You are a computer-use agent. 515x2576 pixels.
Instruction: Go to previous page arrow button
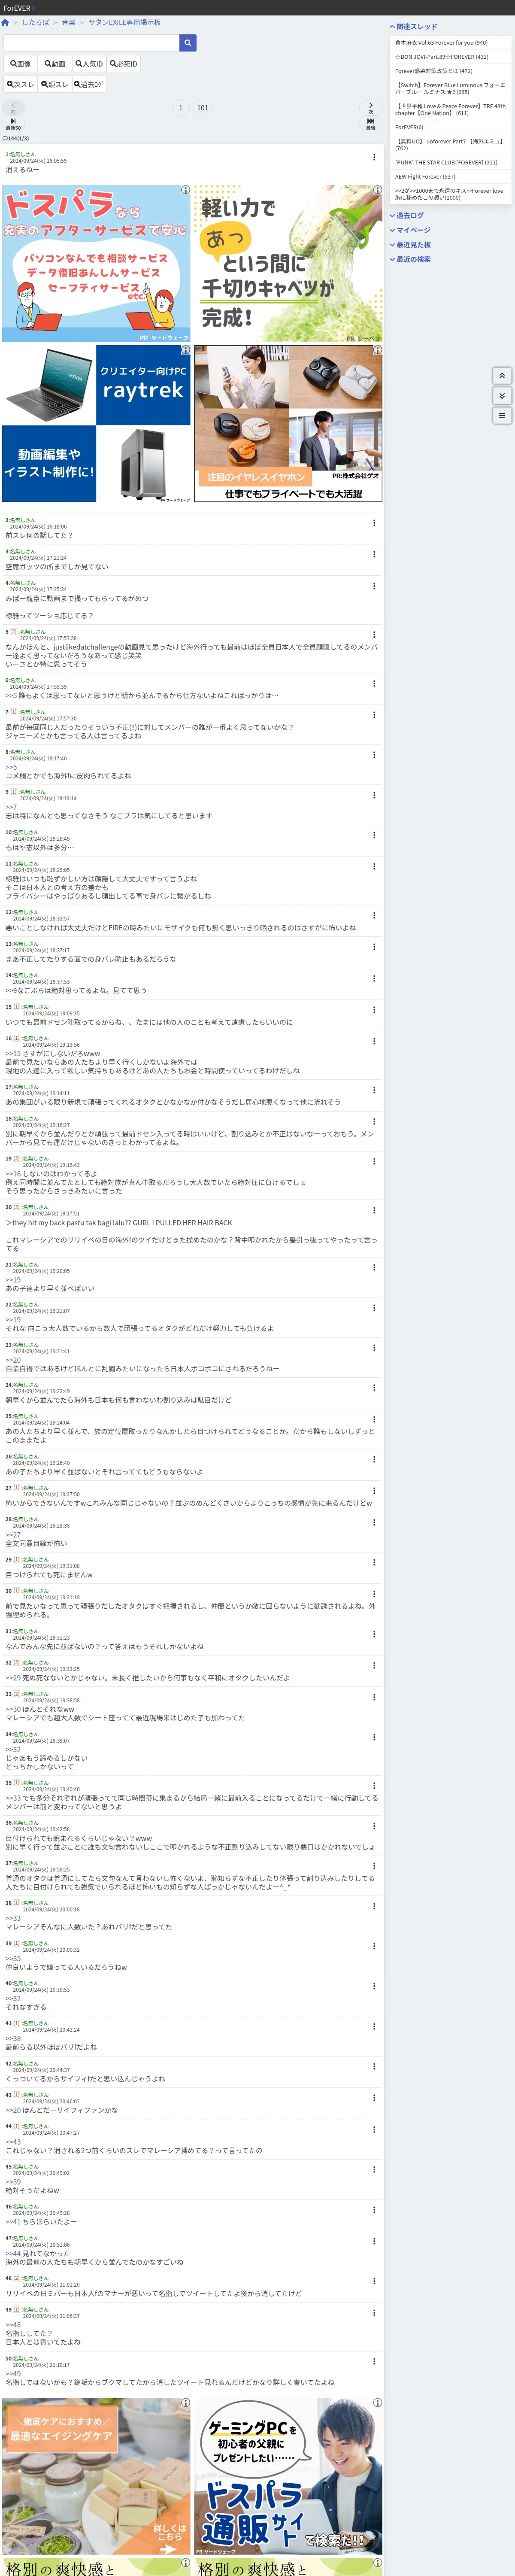[13, 107]
